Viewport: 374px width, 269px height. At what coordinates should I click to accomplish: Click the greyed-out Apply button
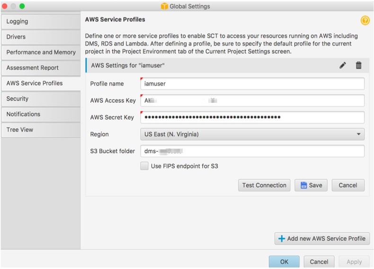click(x=354, y=262)
